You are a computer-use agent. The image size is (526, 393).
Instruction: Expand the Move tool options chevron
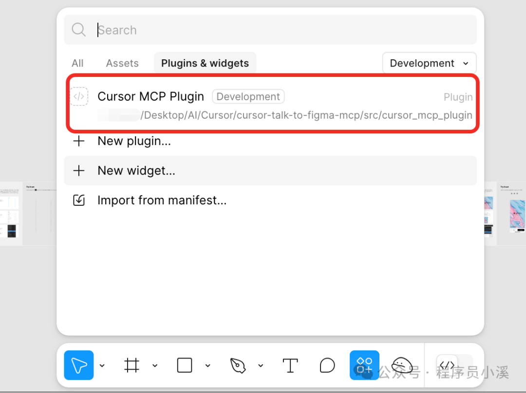[102, 365]
